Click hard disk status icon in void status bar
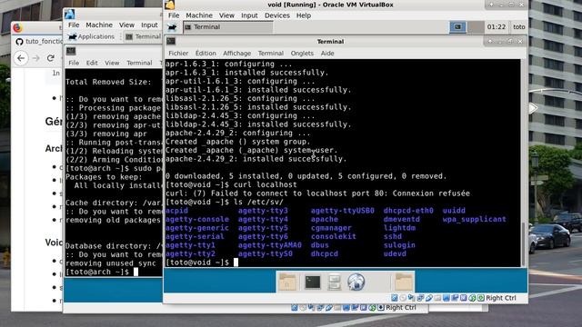The image size is (582, 327). [x=394, y=298]
